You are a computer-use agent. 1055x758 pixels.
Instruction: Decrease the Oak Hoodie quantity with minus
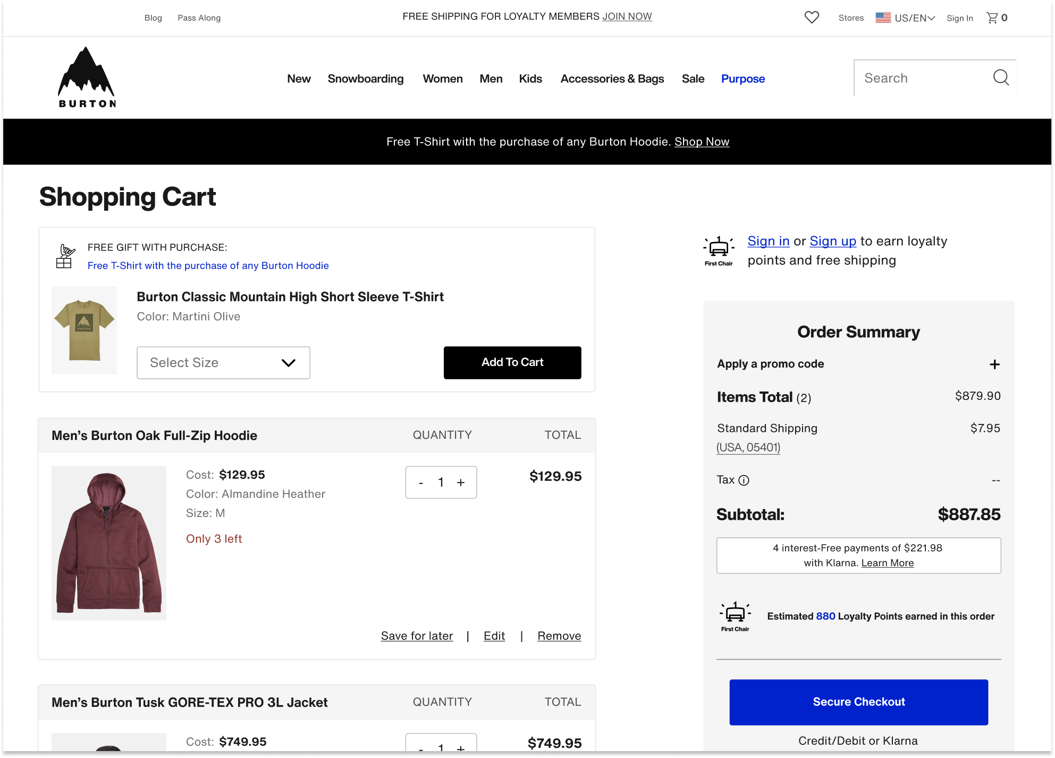pyautogui.click(x=421, y=482)
